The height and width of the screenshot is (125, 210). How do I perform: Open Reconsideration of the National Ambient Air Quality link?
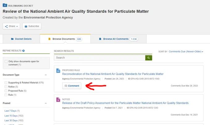click(113, 74)
